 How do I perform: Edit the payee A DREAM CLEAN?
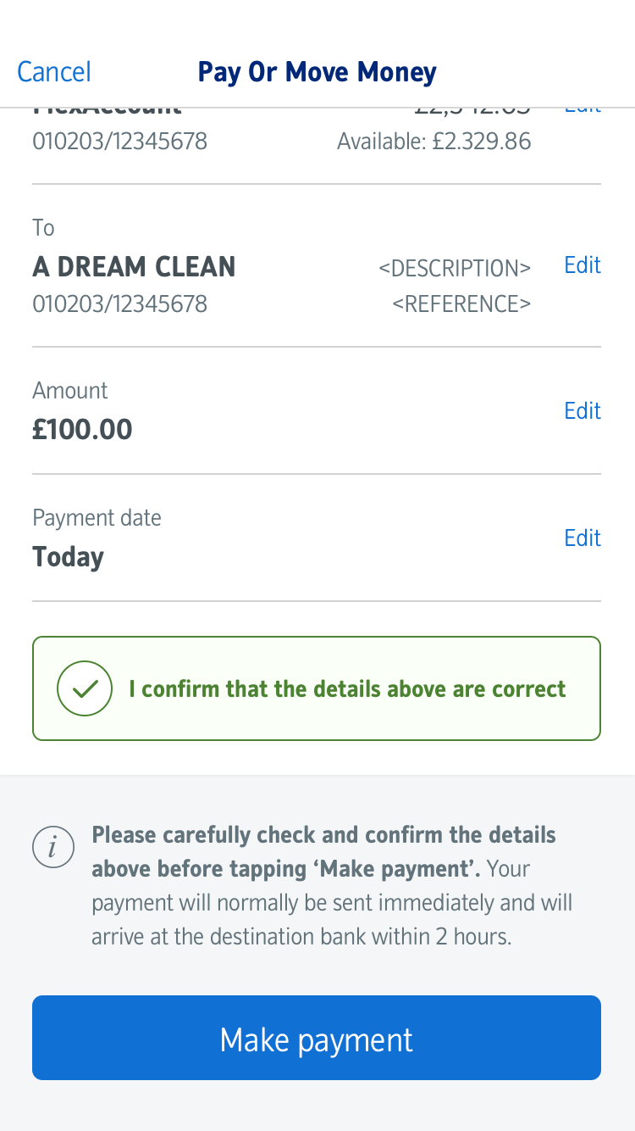583,265
